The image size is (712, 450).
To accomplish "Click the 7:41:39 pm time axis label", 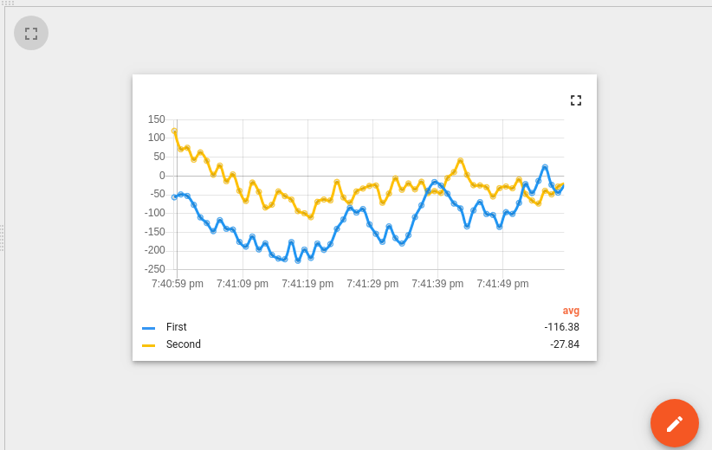I will [437, 284].
